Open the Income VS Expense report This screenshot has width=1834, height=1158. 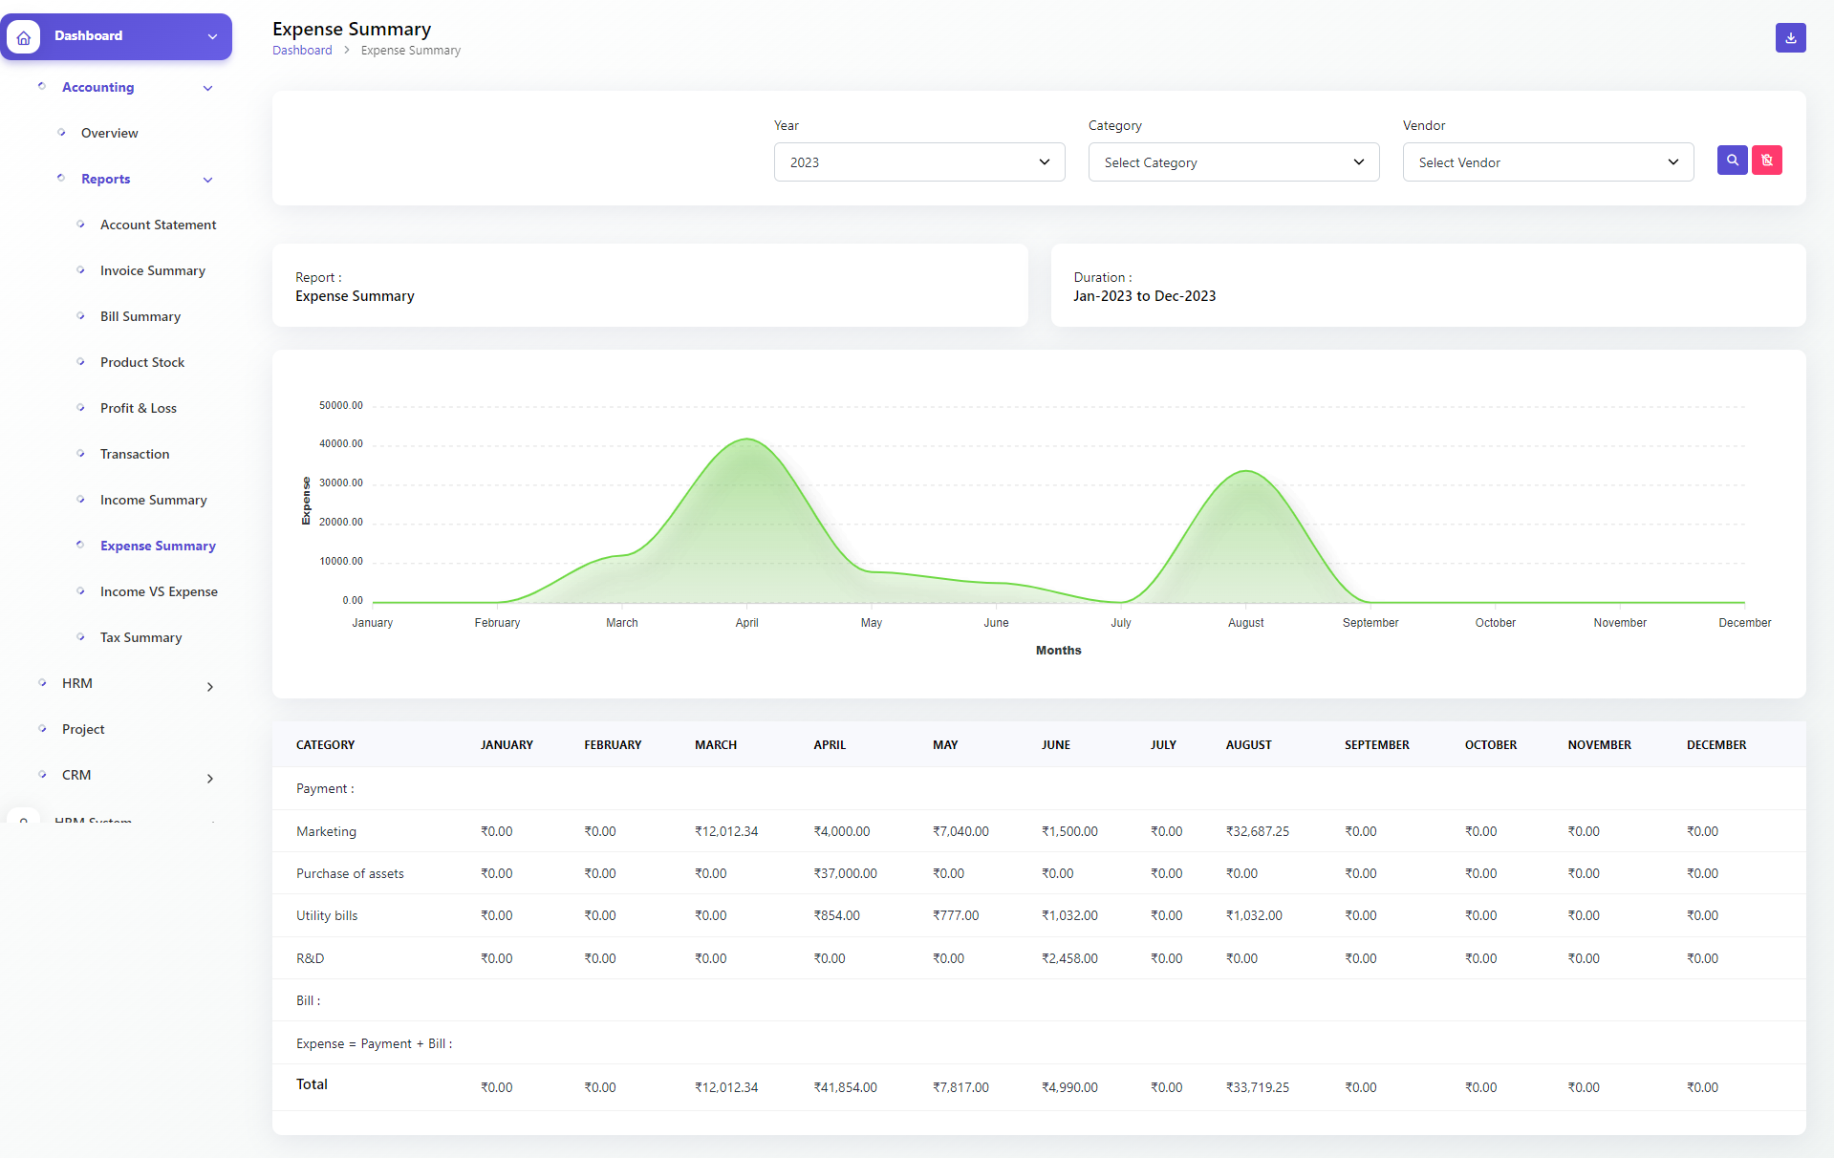coord(159,591)
